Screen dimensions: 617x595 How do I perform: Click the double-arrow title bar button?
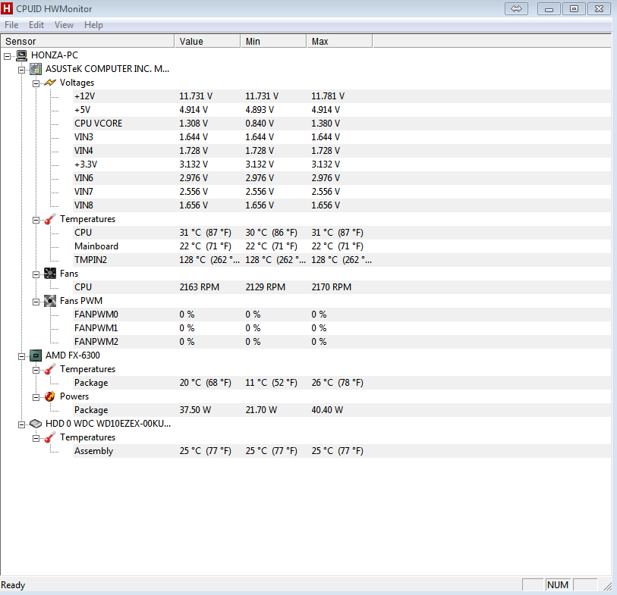[516, 8]
